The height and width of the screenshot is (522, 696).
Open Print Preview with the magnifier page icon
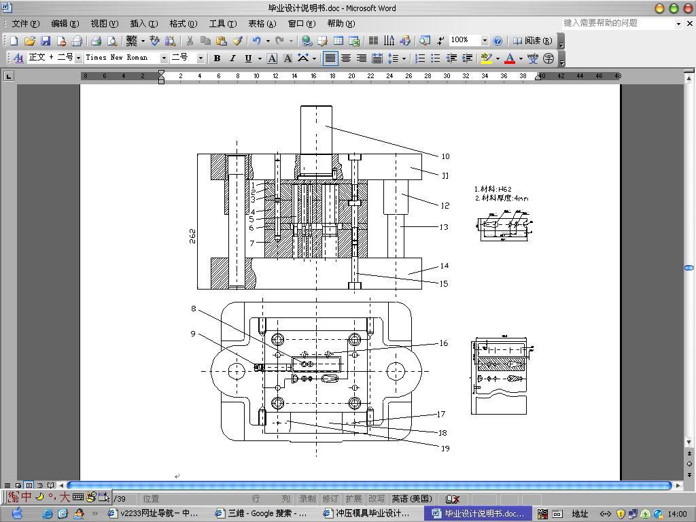(112, 41)
